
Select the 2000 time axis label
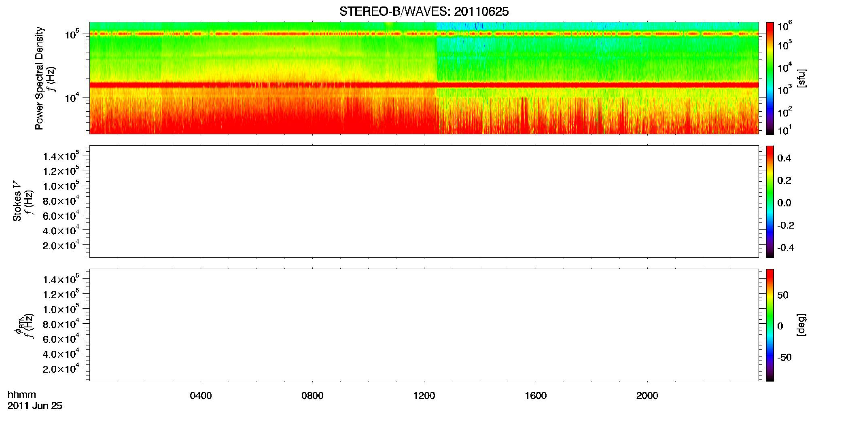[x=647, y=396]
